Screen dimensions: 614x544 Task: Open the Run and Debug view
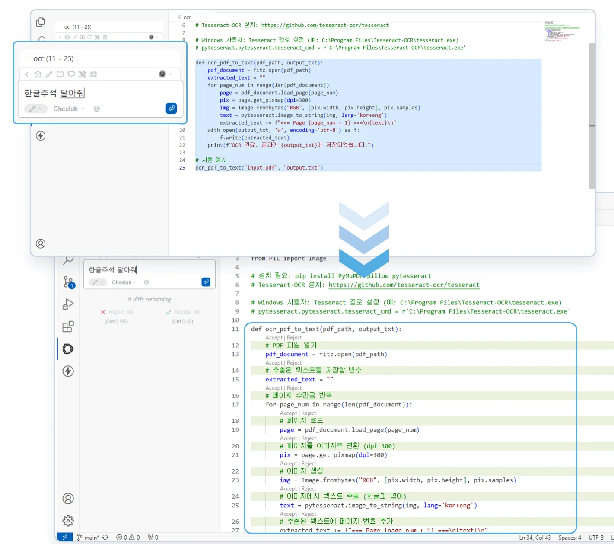point(68,304)
